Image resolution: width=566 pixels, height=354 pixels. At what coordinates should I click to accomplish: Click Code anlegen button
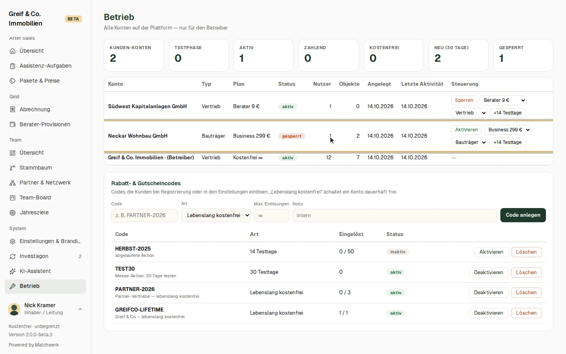click(x=523, y=215)
